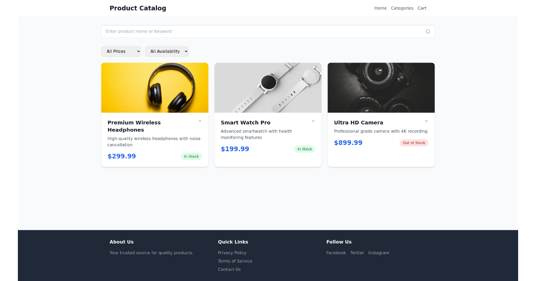This screenshot has width=536, height=281.
Task: Expand Premium Wireless Headphones details chevron
Action: click(x=200, y=121)
